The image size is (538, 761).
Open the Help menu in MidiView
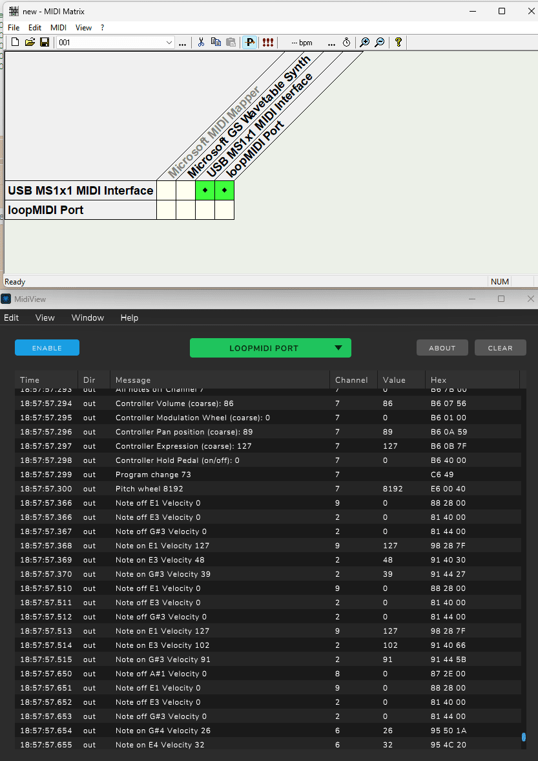coord(129,317)
